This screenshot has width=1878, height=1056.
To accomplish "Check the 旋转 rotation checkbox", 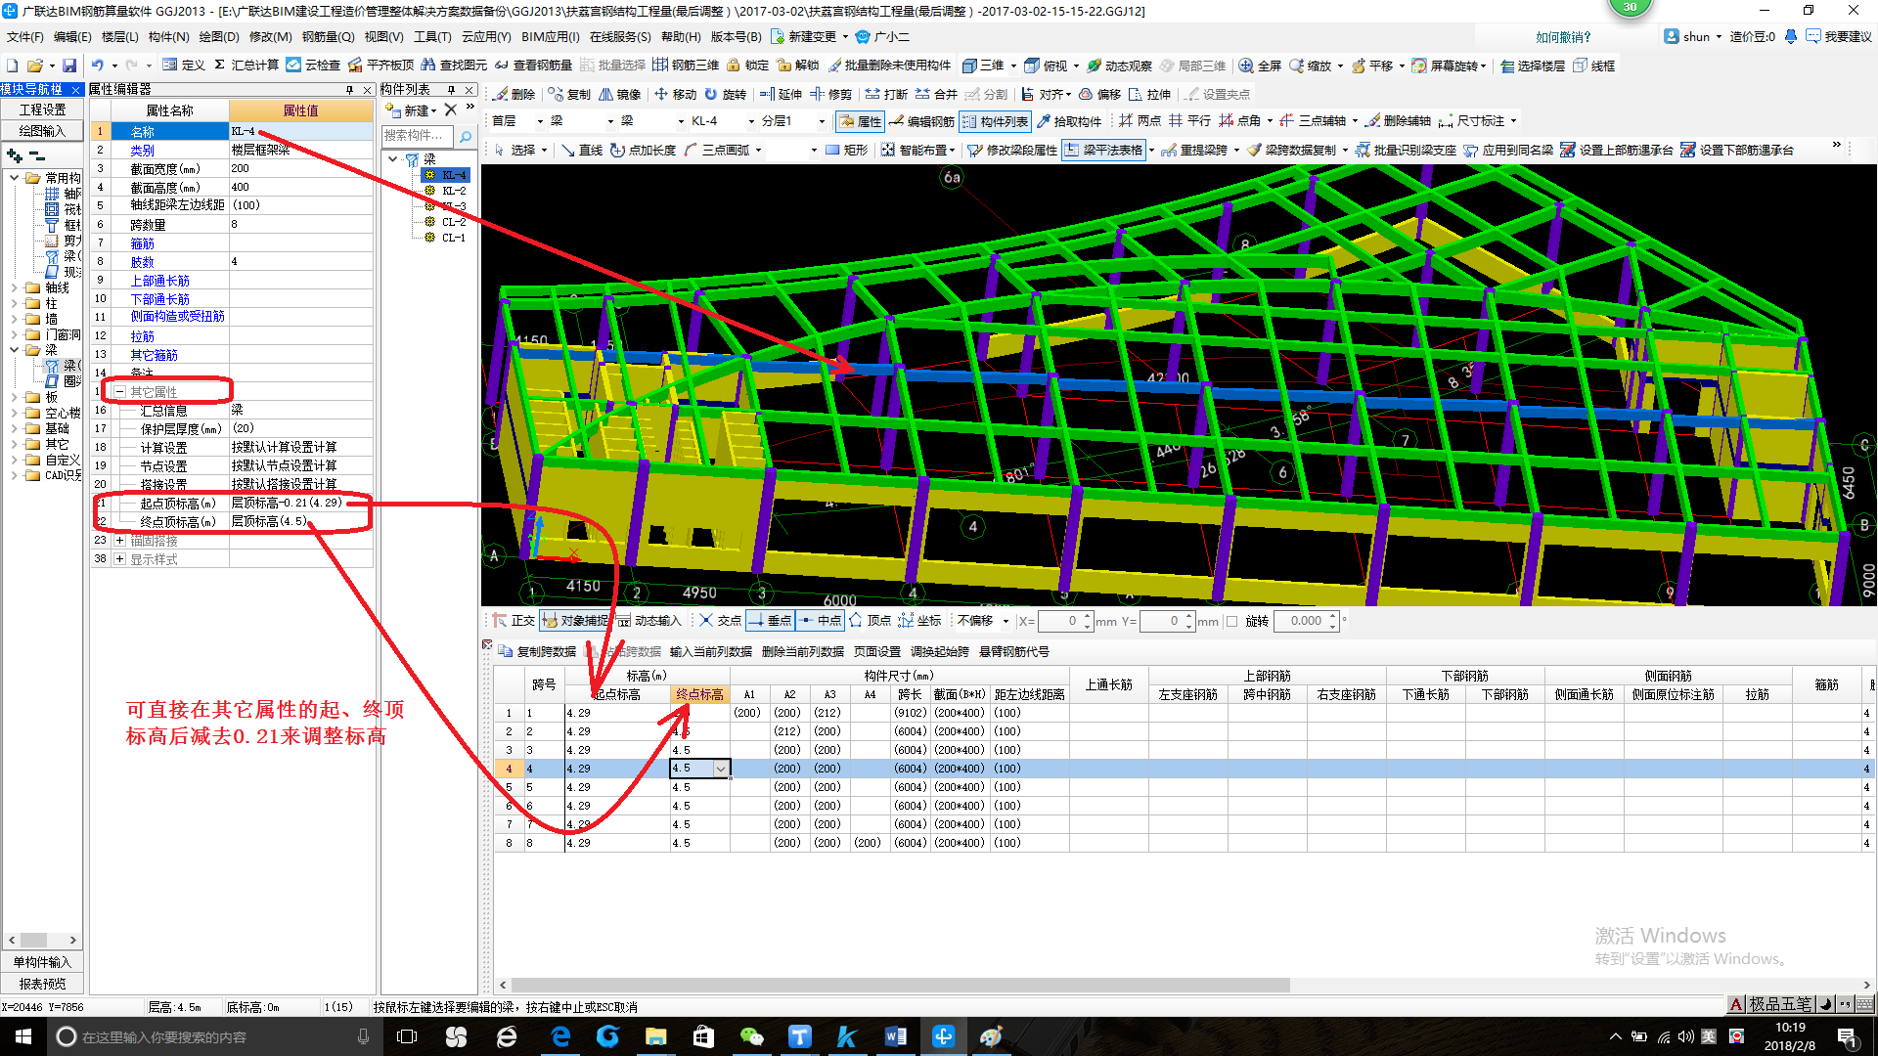I will point(1232,621).
